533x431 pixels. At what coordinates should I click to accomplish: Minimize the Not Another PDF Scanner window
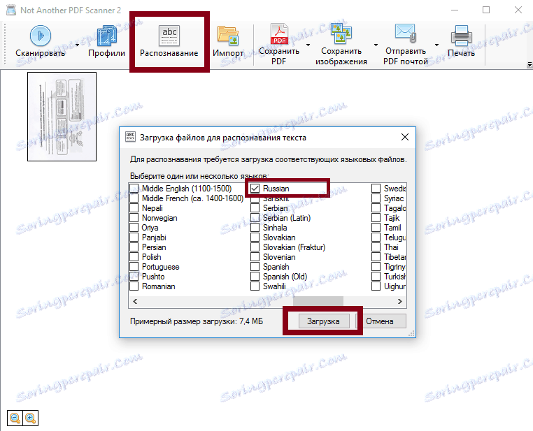coord(455,10)
